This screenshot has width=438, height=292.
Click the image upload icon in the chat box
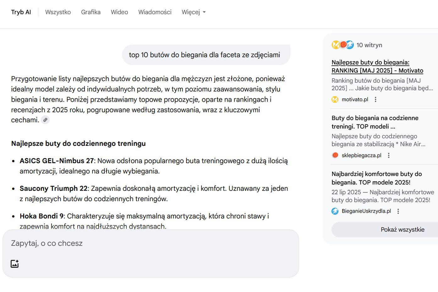pyautogui.click(x=14, y=264)
